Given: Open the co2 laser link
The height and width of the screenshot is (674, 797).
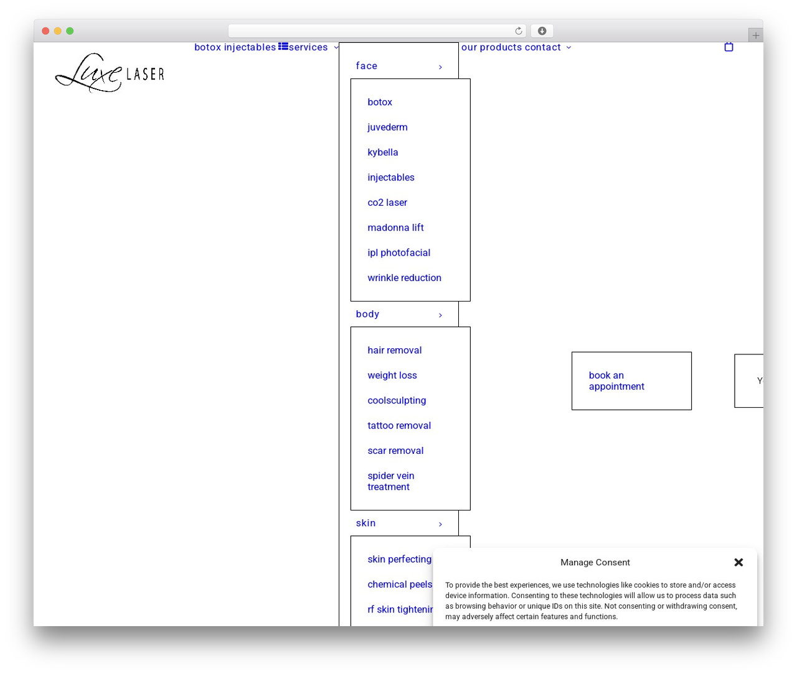Looking at the screenshot, I should click(x=387, y=202).
